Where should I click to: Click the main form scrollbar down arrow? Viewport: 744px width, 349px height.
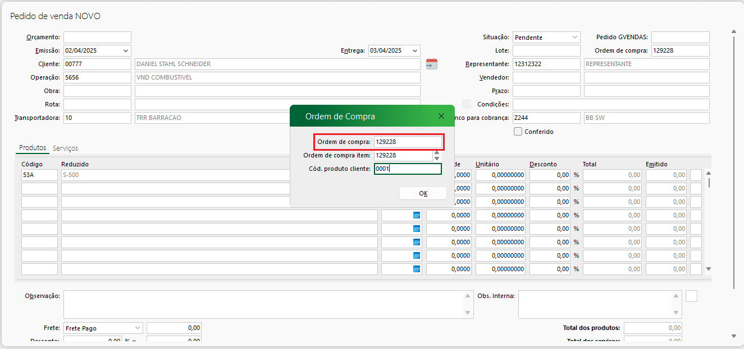[734, 336]
